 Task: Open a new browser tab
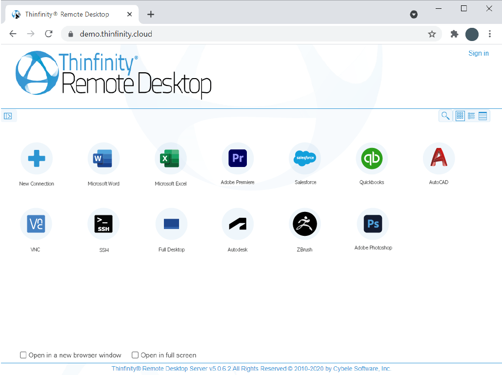tap(150, 14)
